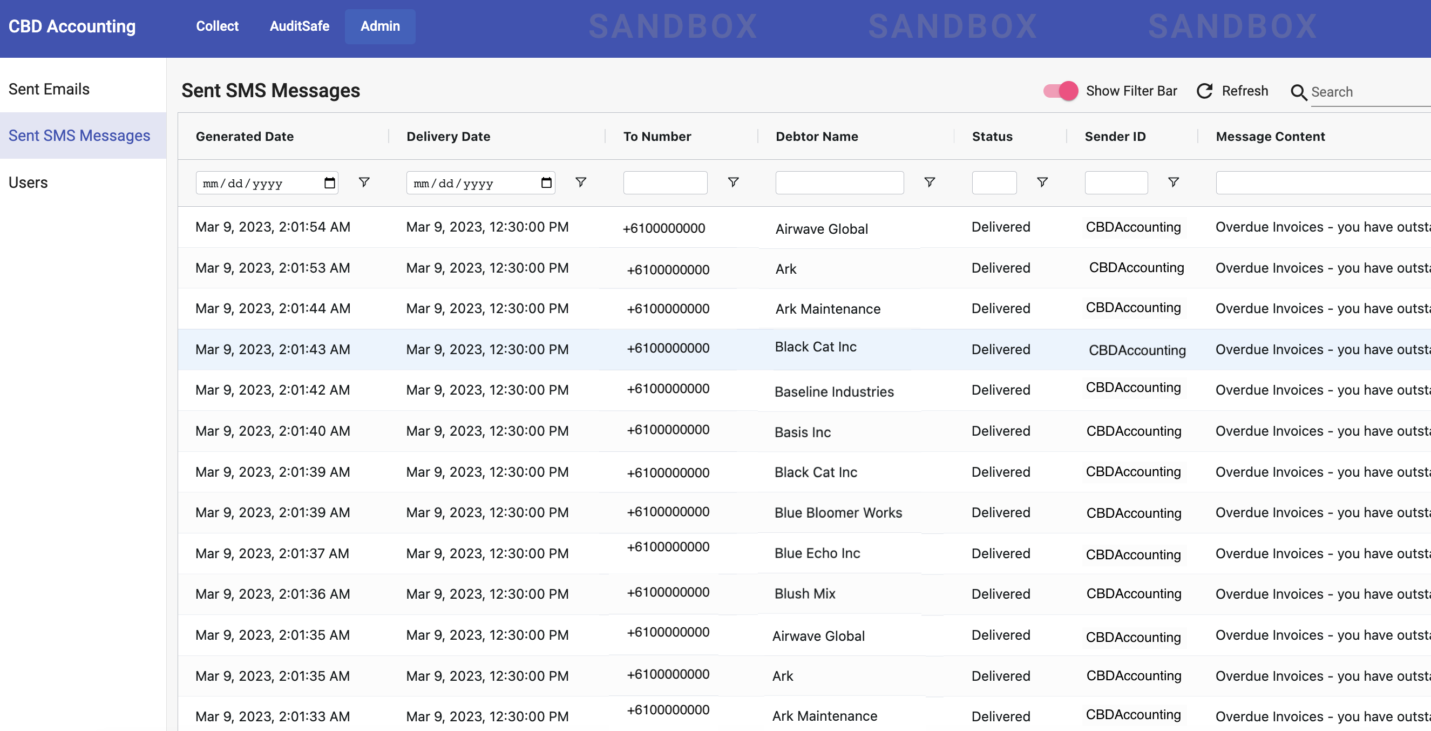The height and width of the screenshot is (731, 1431).
Task: Toggle the Show Filter Bar switch
Action: [x=1060, y=91]
